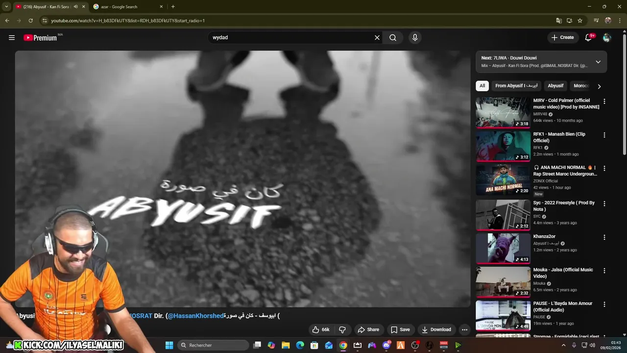This screenshot has width=627, height=353.
Task: Bookmark this page with the star
Action: 580,21
